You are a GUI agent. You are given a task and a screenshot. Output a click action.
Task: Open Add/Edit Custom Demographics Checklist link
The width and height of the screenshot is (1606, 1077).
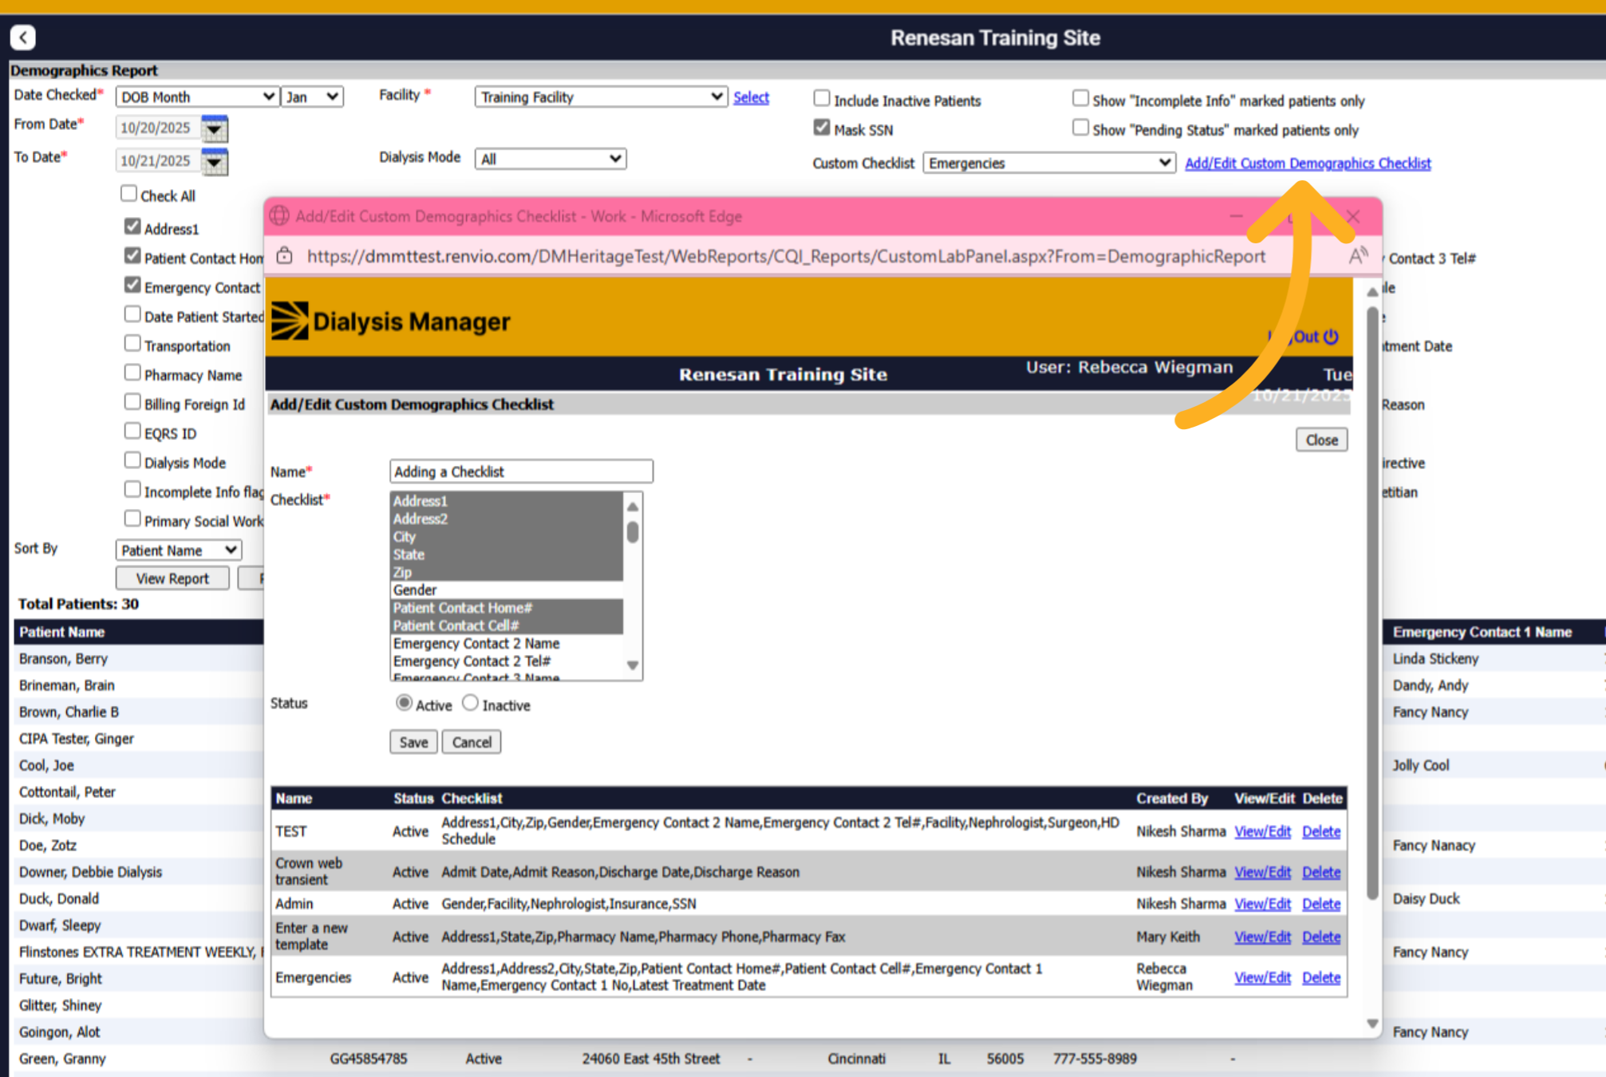[1308, 163]
